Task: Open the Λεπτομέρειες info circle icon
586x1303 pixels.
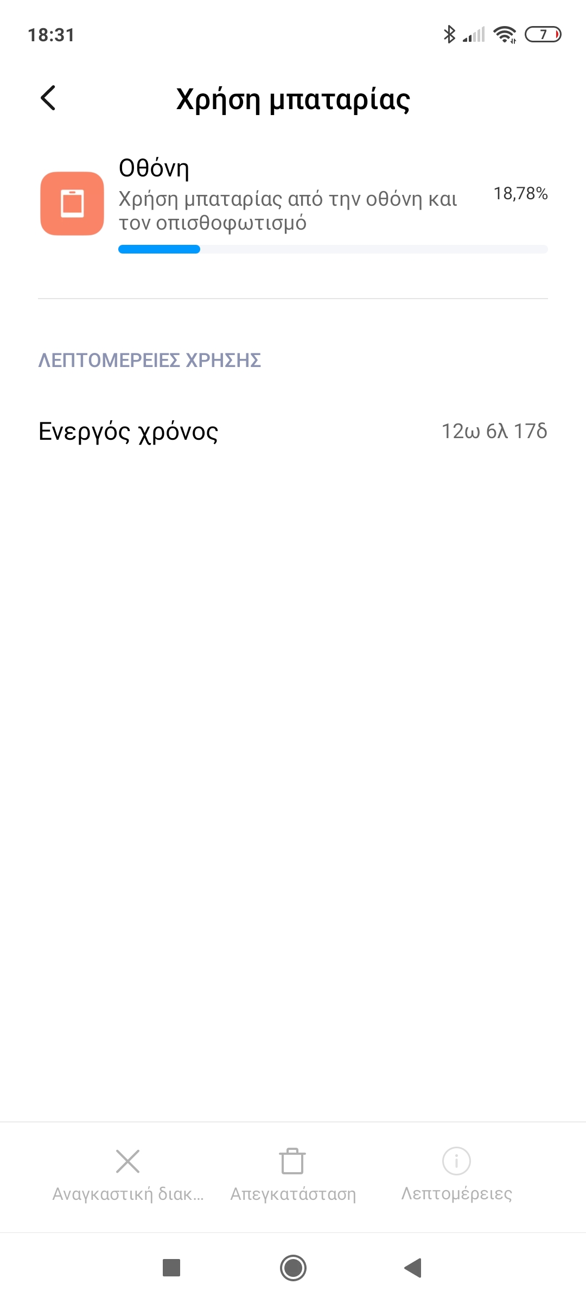Action: click(x=456, y=1161)
